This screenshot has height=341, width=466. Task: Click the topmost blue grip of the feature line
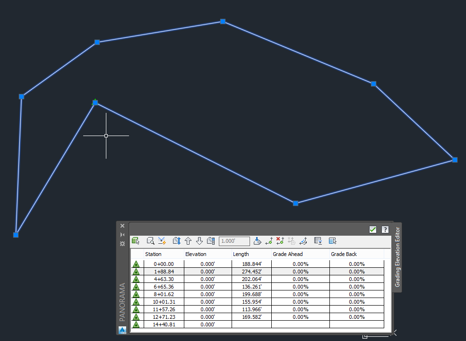click(x=223, y=21)
